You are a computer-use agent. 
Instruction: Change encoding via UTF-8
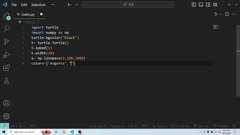pyautogui.click(x=132, y=126)
